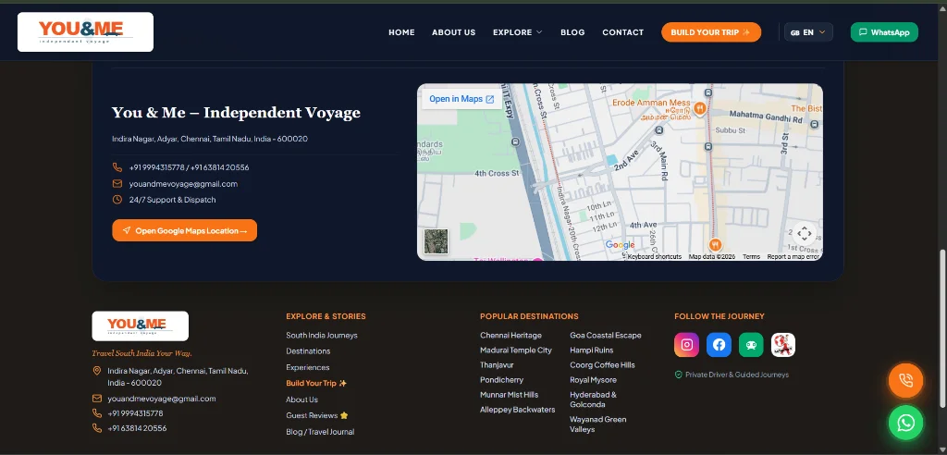This screenshot has width=947, height=455.
Task: Click the envelope icon beside the email in the contact card
Action: (117, 184)
